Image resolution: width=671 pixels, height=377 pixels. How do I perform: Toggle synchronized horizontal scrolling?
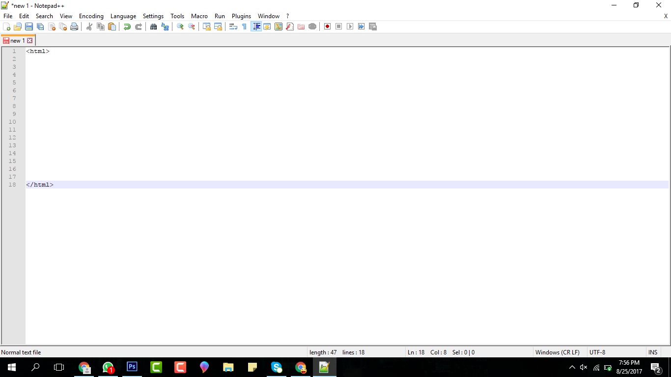218,27
